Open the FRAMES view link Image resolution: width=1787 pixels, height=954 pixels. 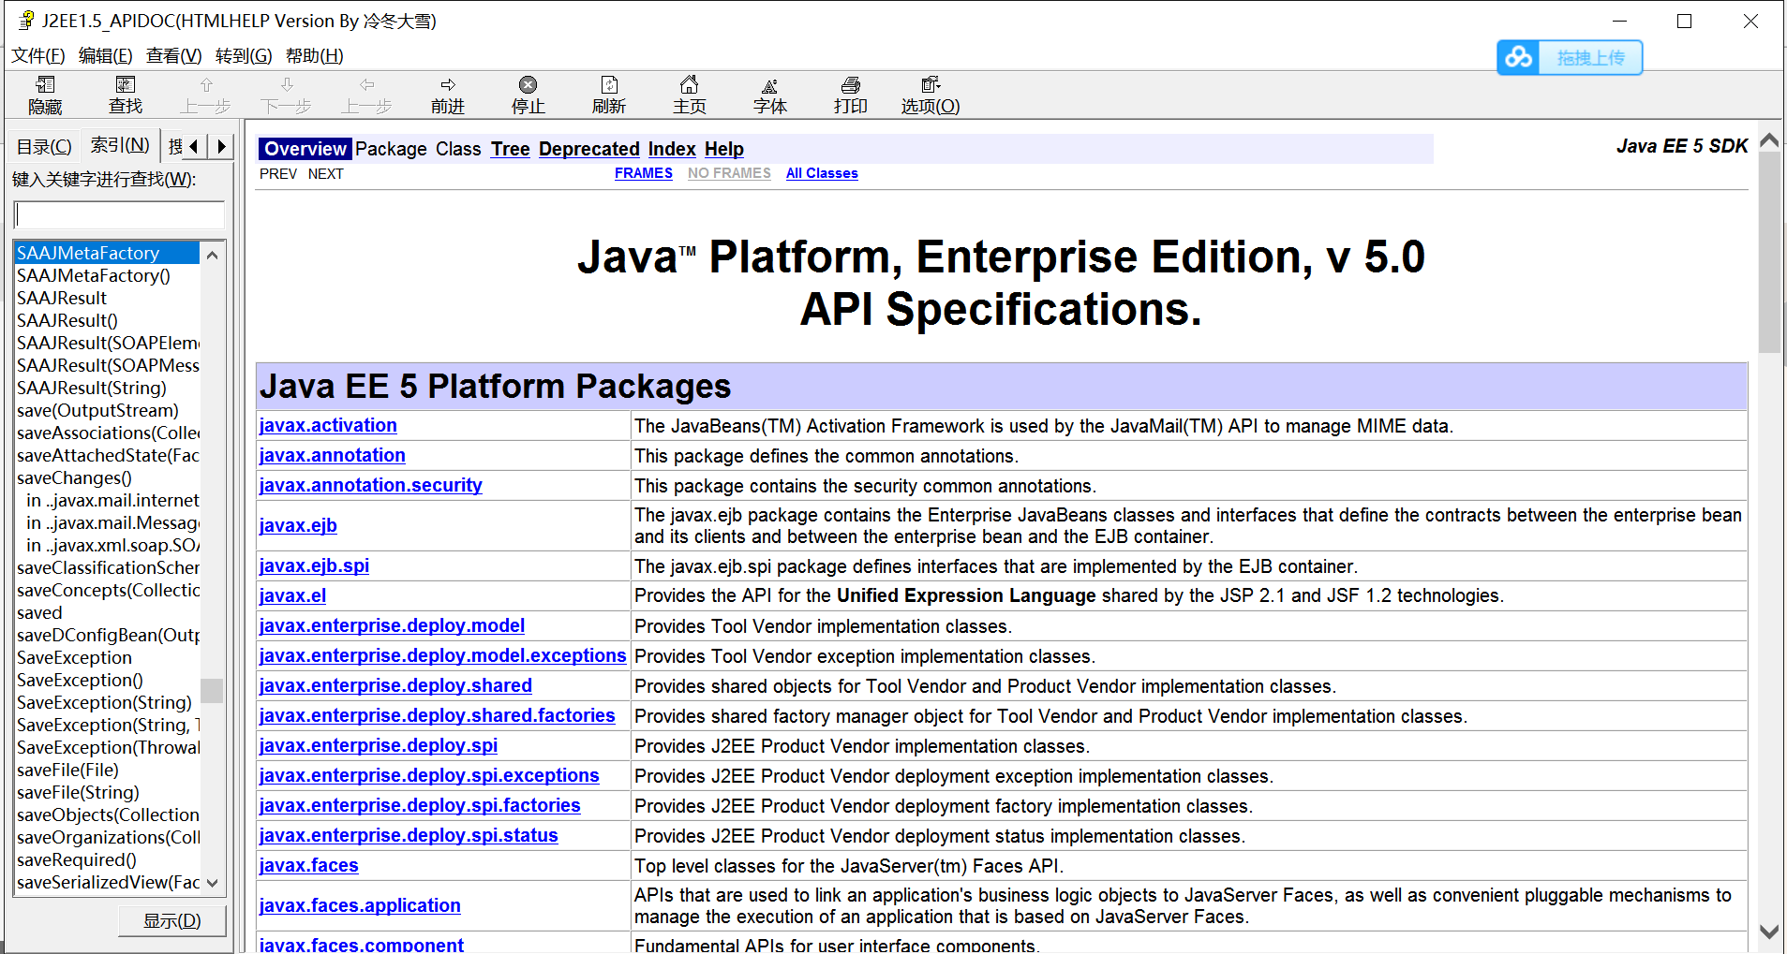tap(643, 173)
